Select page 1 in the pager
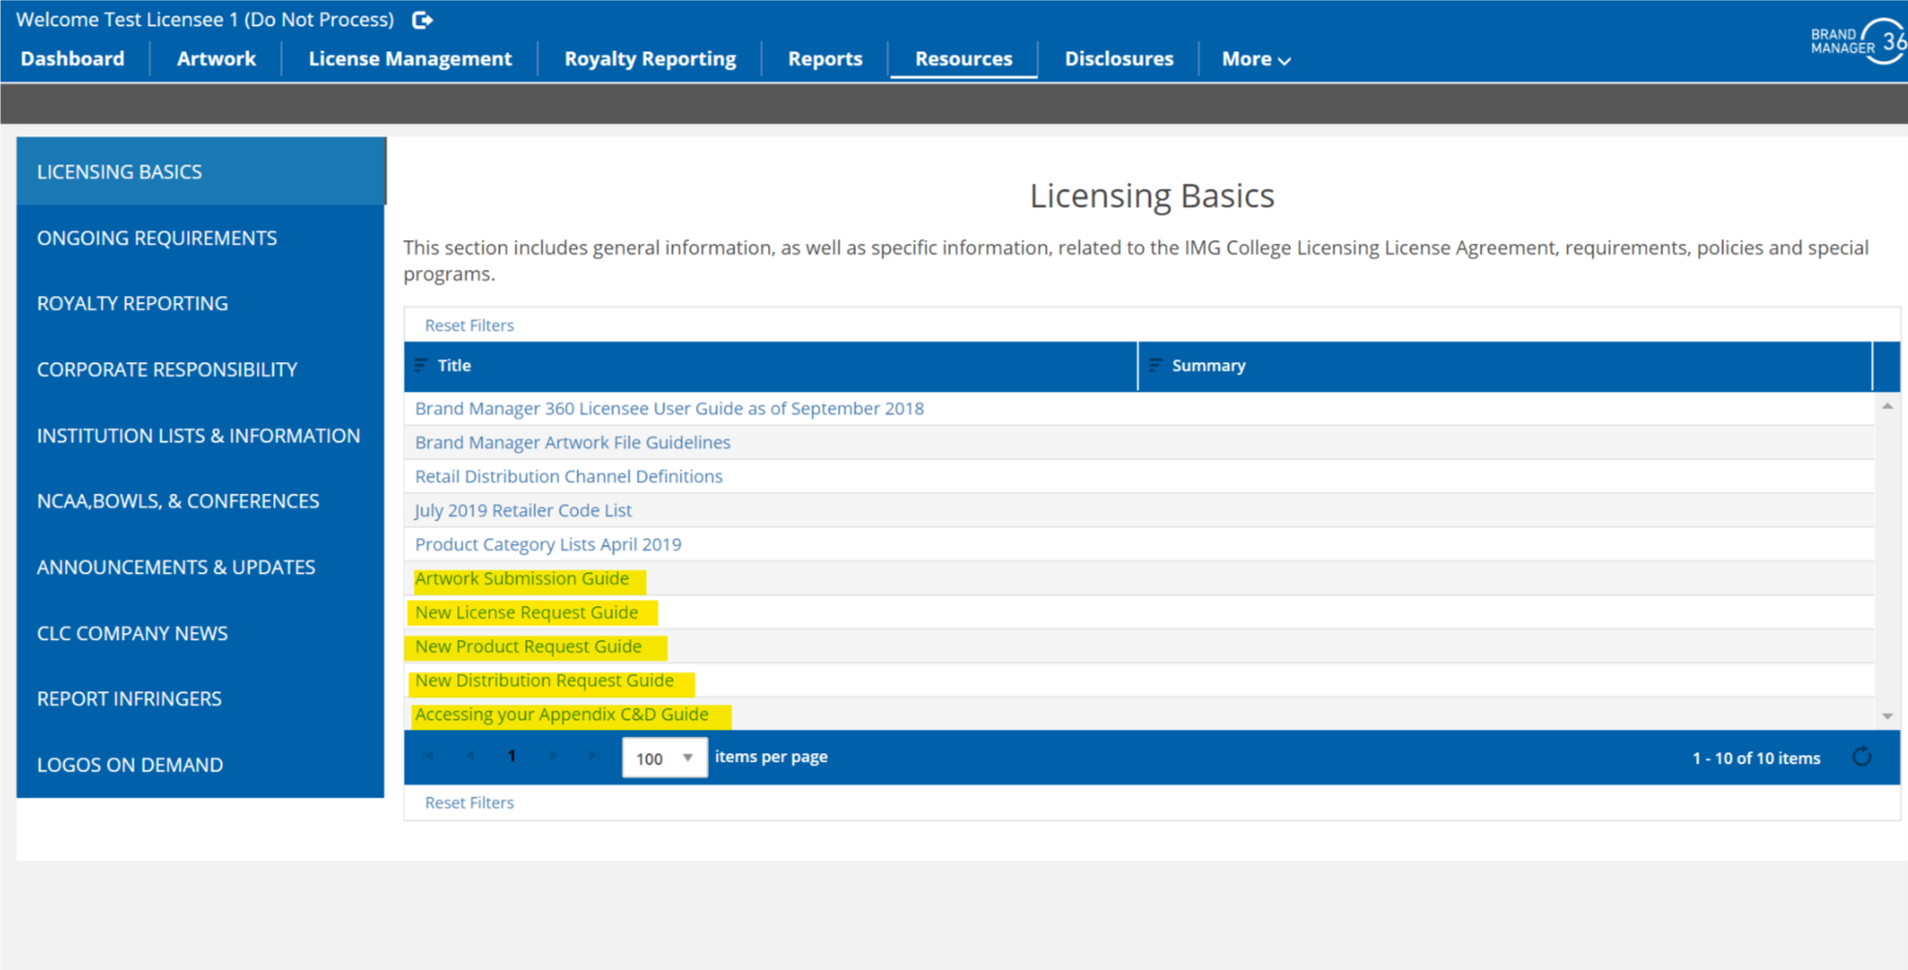The height and width of the screenshot is (970, 1908). click(511, 756)
